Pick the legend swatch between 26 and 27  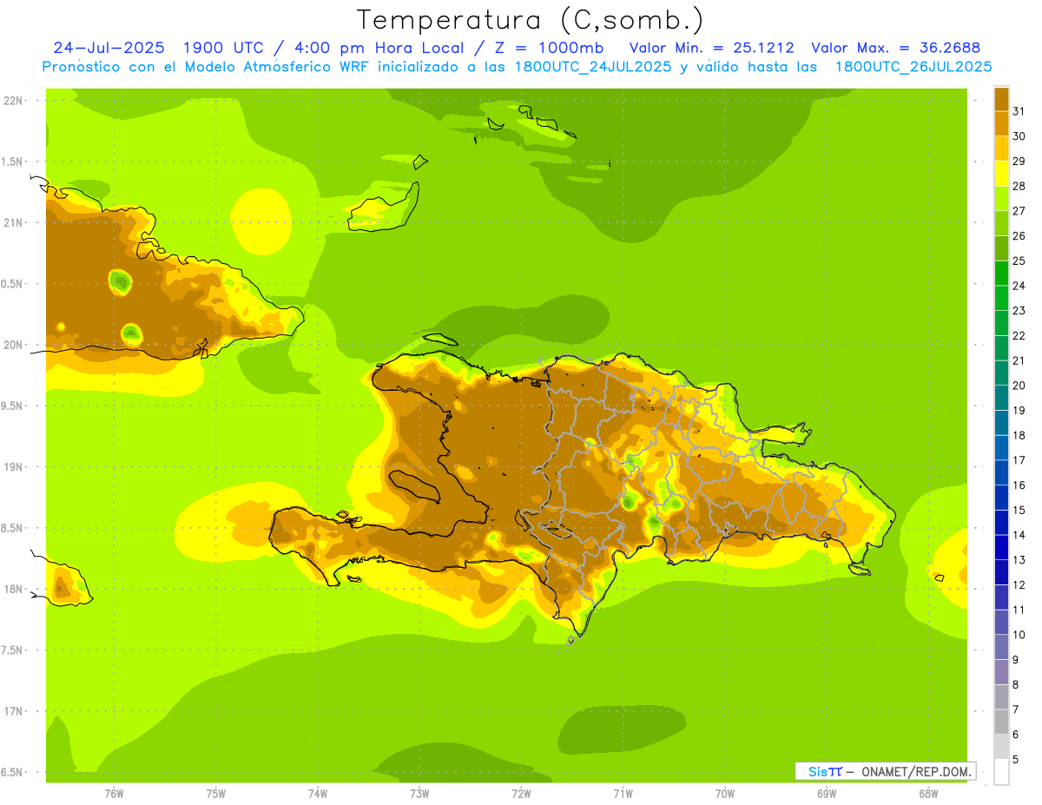tap(1001, 223)
